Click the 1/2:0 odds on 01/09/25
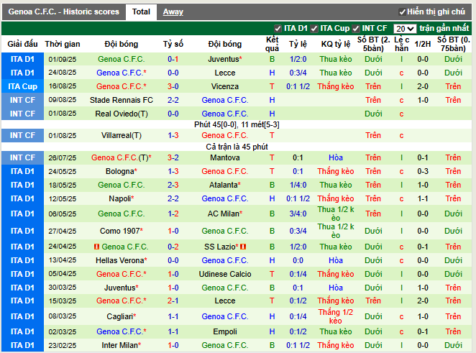The height and width of the screenshot is (353, 476). point(298,59)
